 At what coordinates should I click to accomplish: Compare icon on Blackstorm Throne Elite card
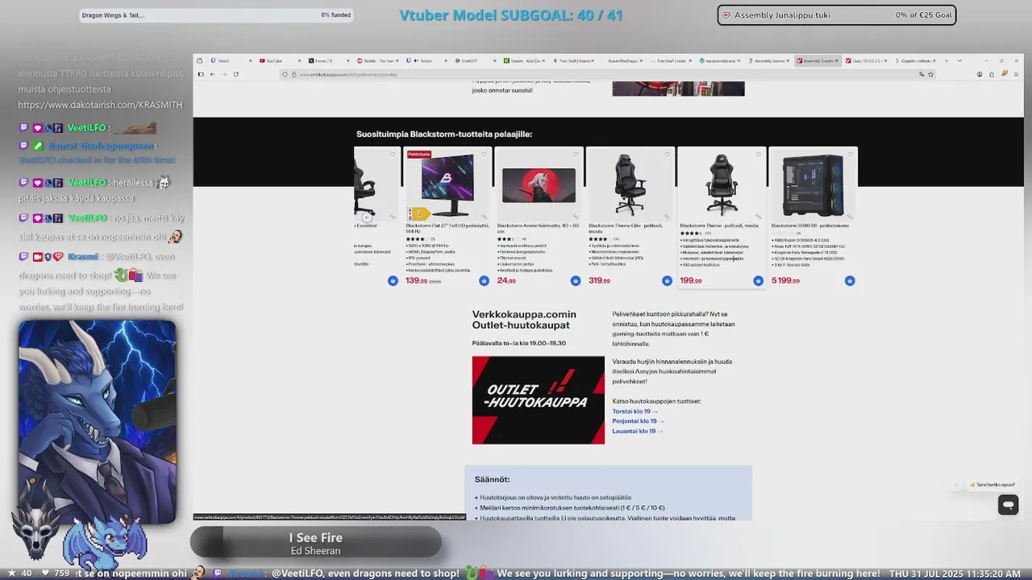pyautogui.click(x=667, y=216)
